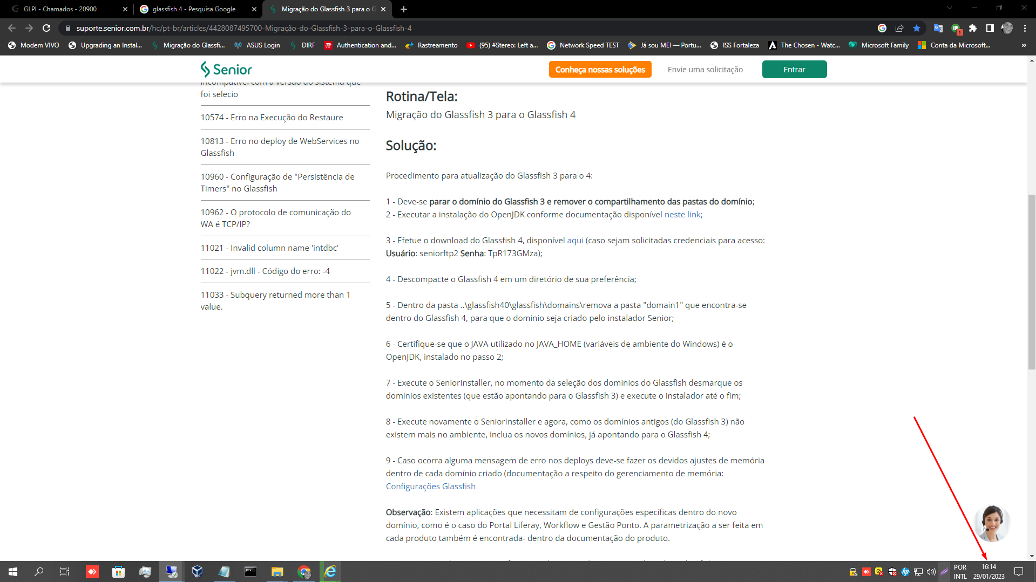Open the Chrome profile avatar
This screenshot has height=582, width=1036.
1007,28
